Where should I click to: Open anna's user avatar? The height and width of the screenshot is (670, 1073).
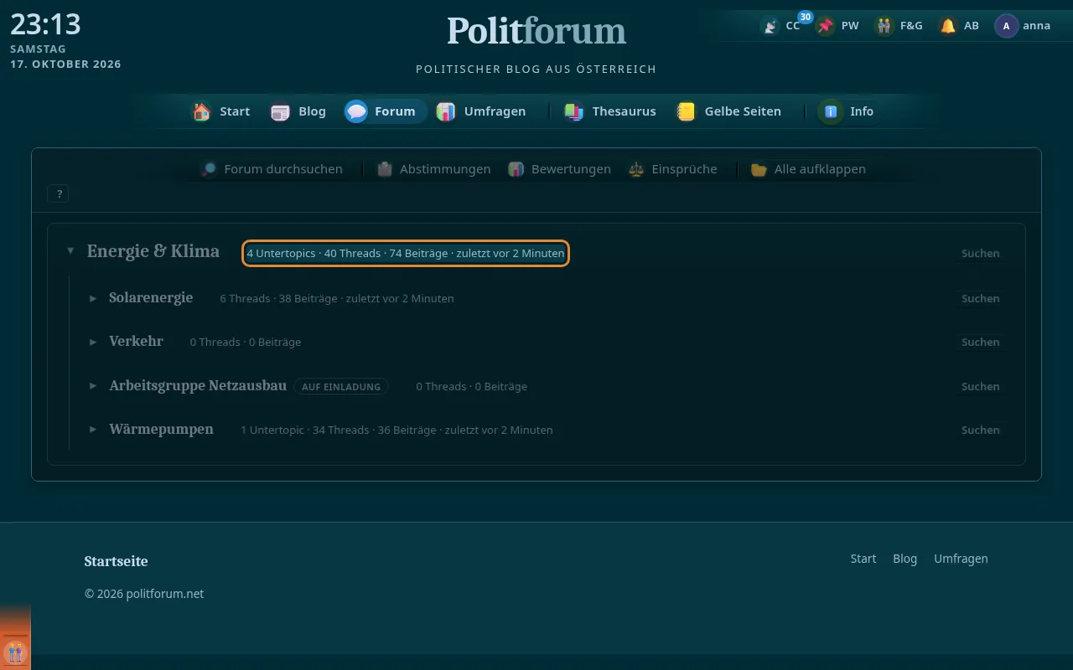(1006, 26)
